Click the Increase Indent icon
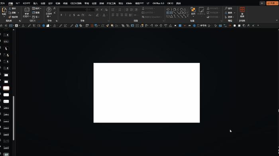Image resolution: width=279 pixels, height=156 pixels. 131,10
